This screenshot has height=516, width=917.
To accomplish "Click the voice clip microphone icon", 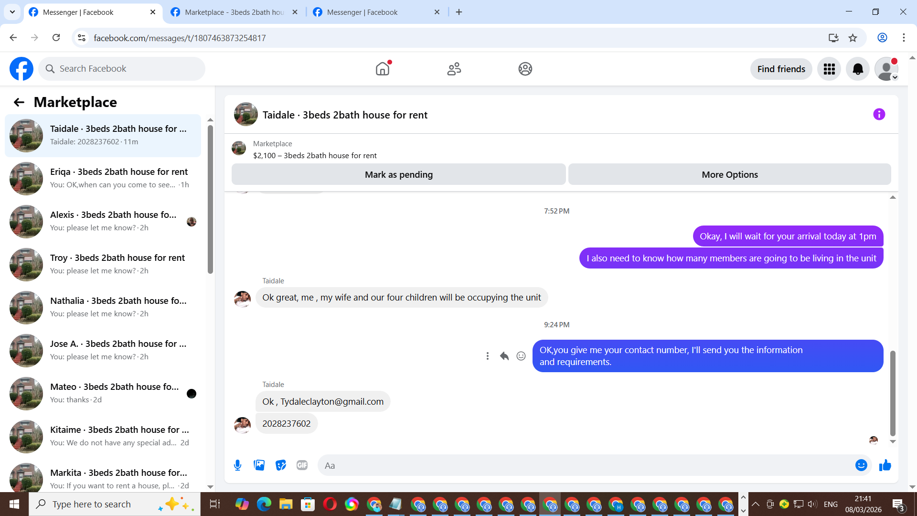I will tap(237, 465).
